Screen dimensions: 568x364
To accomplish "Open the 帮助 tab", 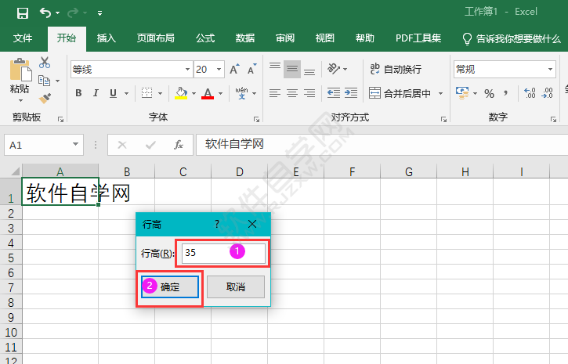I will coord(365,38).
